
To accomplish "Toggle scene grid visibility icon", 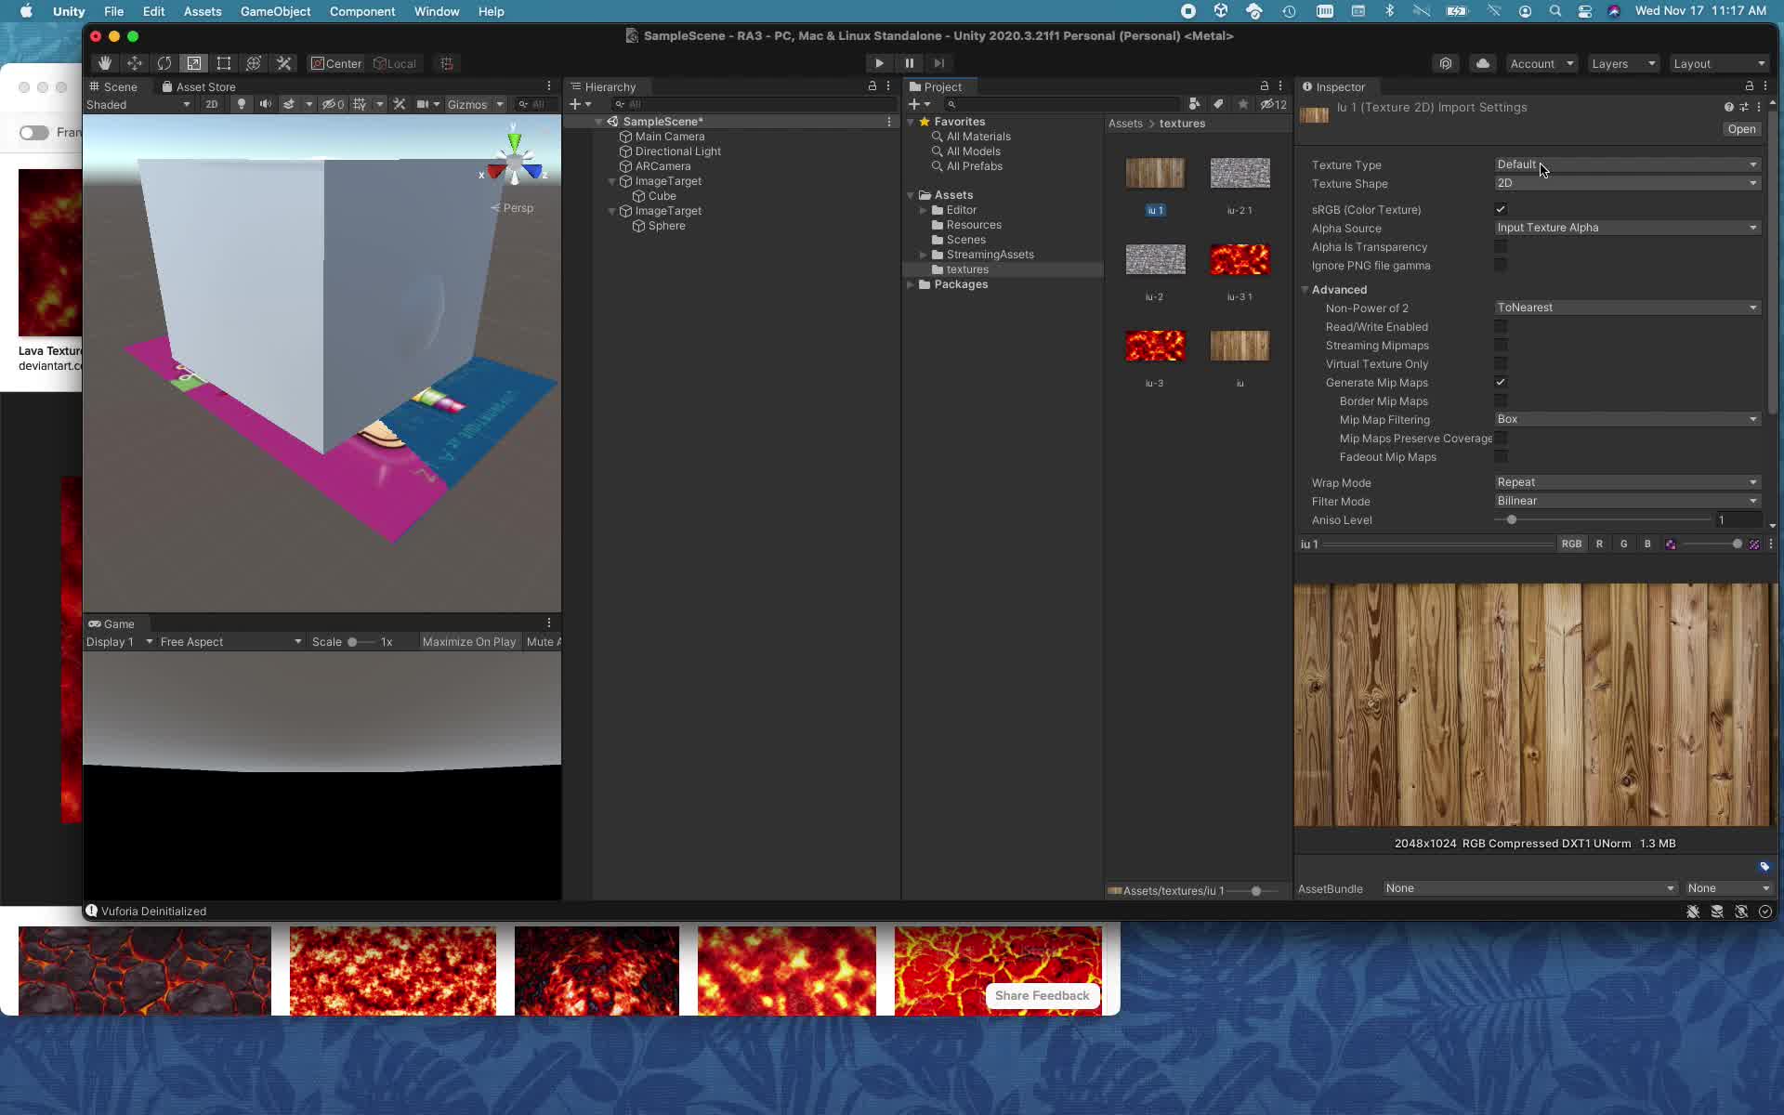I will pos(360,104).
